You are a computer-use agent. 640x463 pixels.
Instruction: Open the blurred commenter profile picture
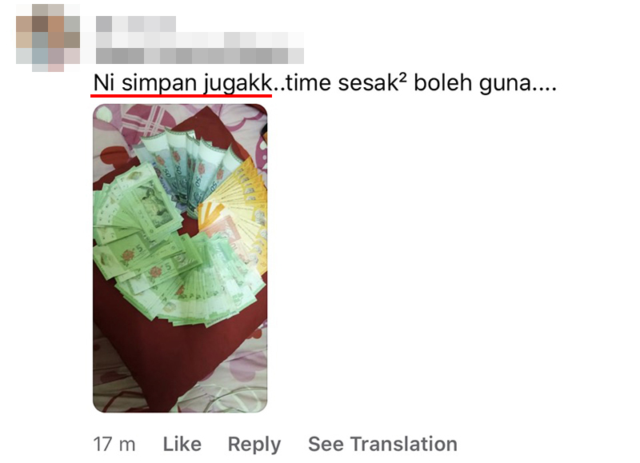[x=48, y=38]
